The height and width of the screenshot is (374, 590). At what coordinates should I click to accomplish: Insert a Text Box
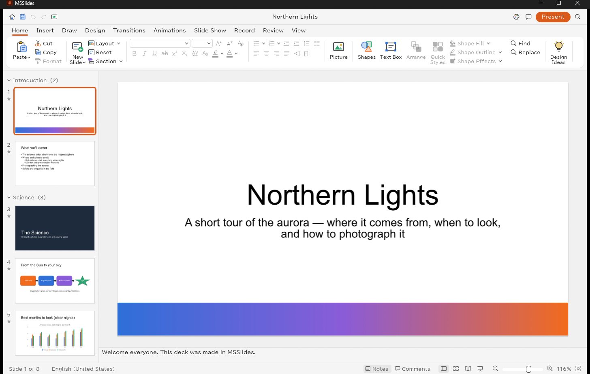tap(391, 51)
